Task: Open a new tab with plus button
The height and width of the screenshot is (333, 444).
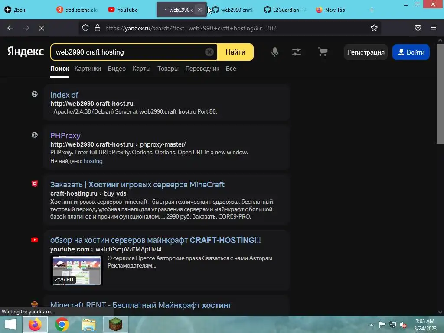Action: click(372, 10)
